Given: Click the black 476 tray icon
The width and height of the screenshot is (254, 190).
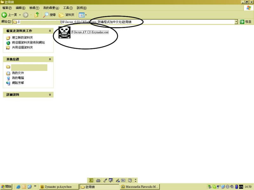Looking at the screenshot, I should pos(241,187).
